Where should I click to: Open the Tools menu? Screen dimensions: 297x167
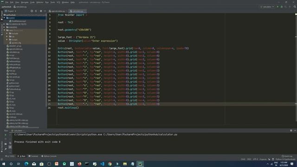coord(52,2)
